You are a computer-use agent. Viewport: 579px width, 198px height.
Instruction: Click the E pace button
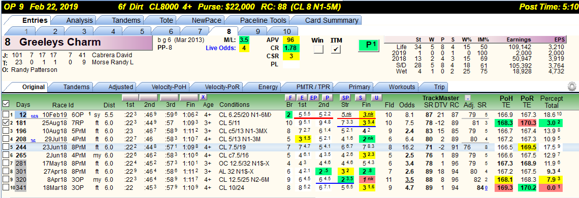(302, 98)
